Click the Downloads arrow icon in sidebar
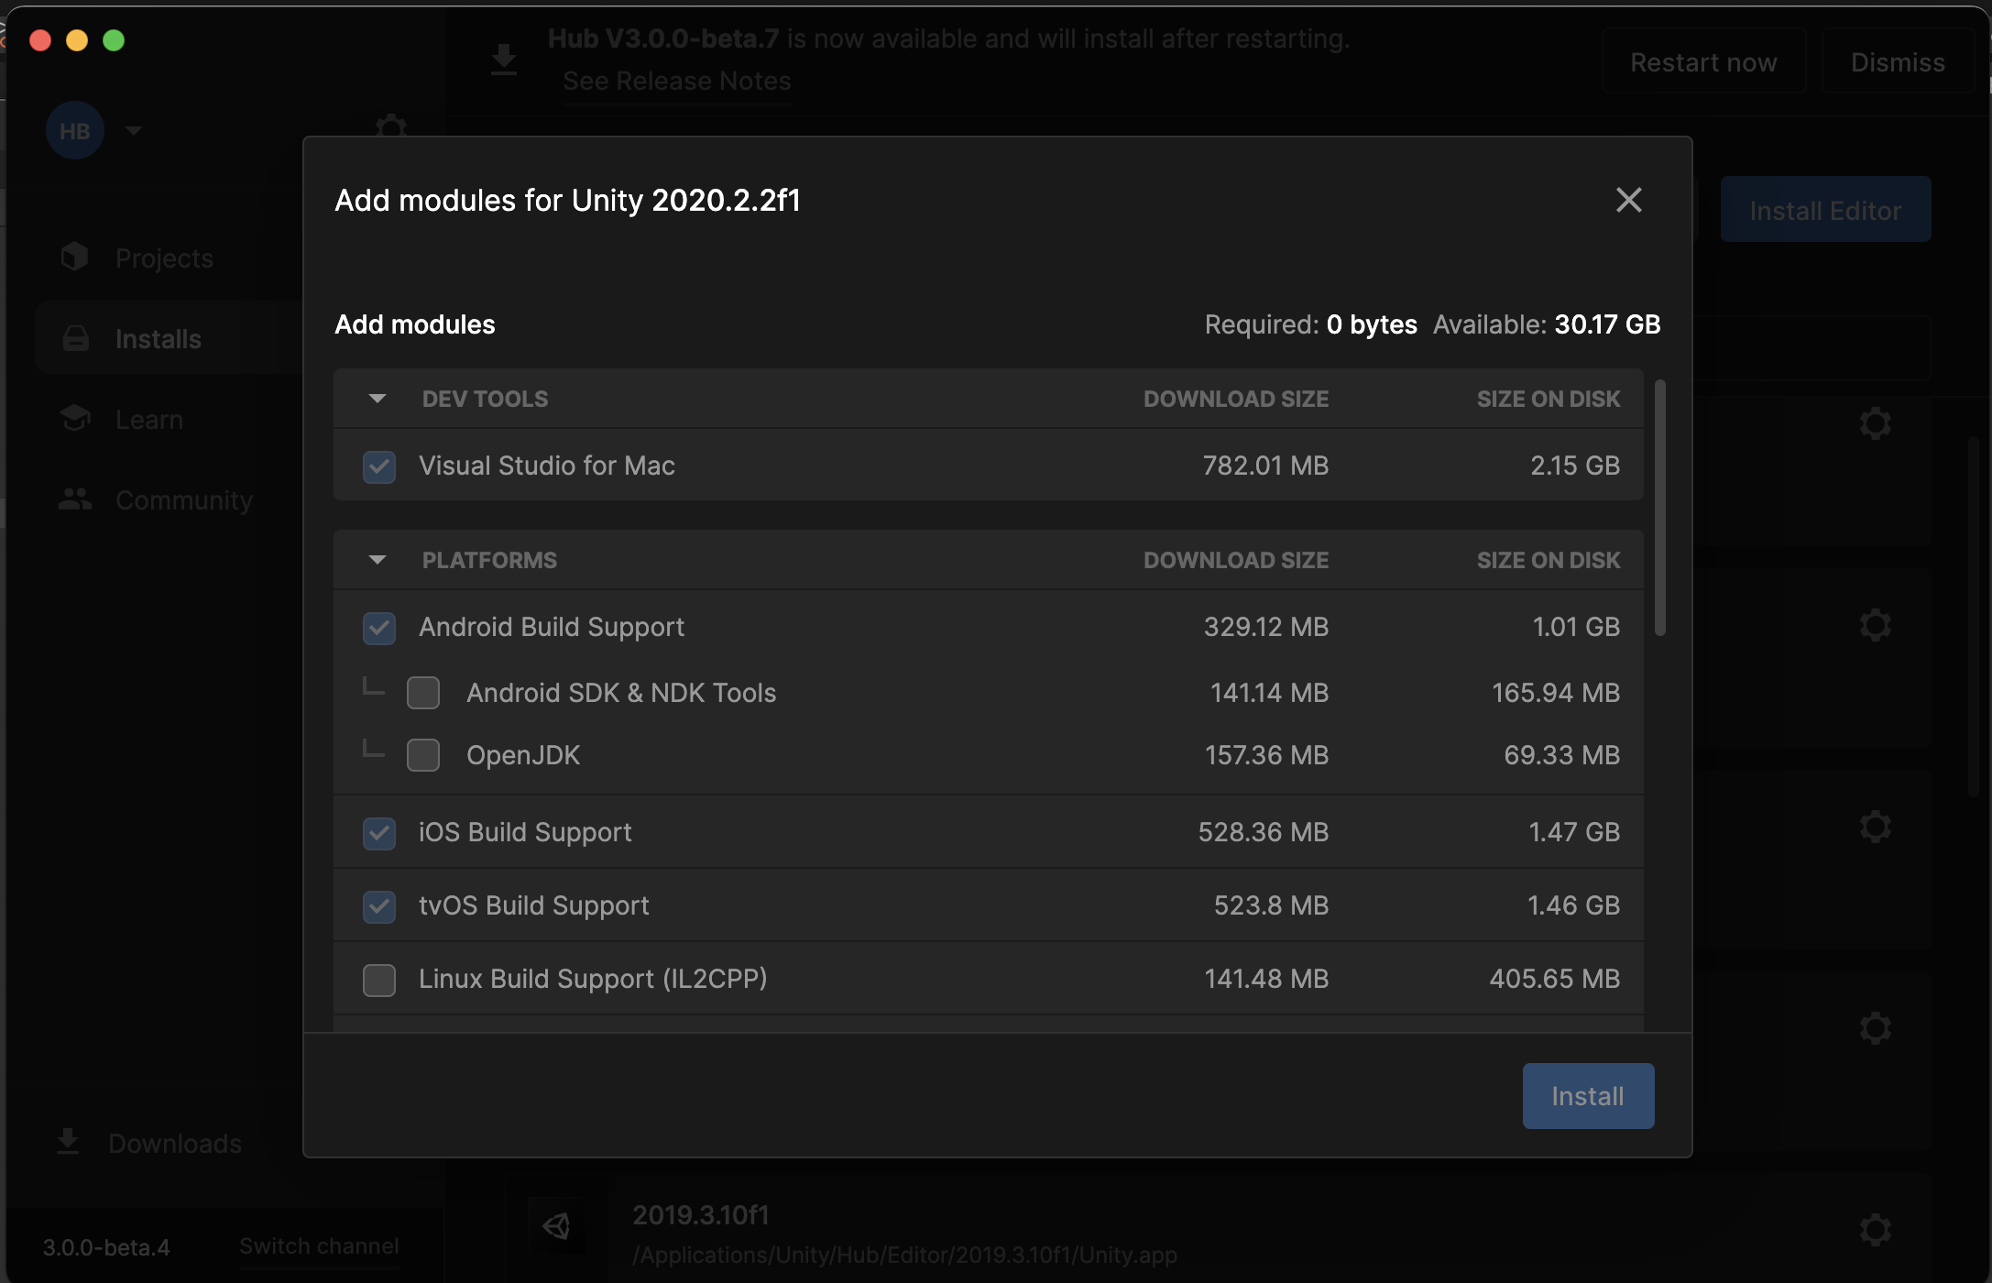 pyautogui.click(x=68, y=1142)
